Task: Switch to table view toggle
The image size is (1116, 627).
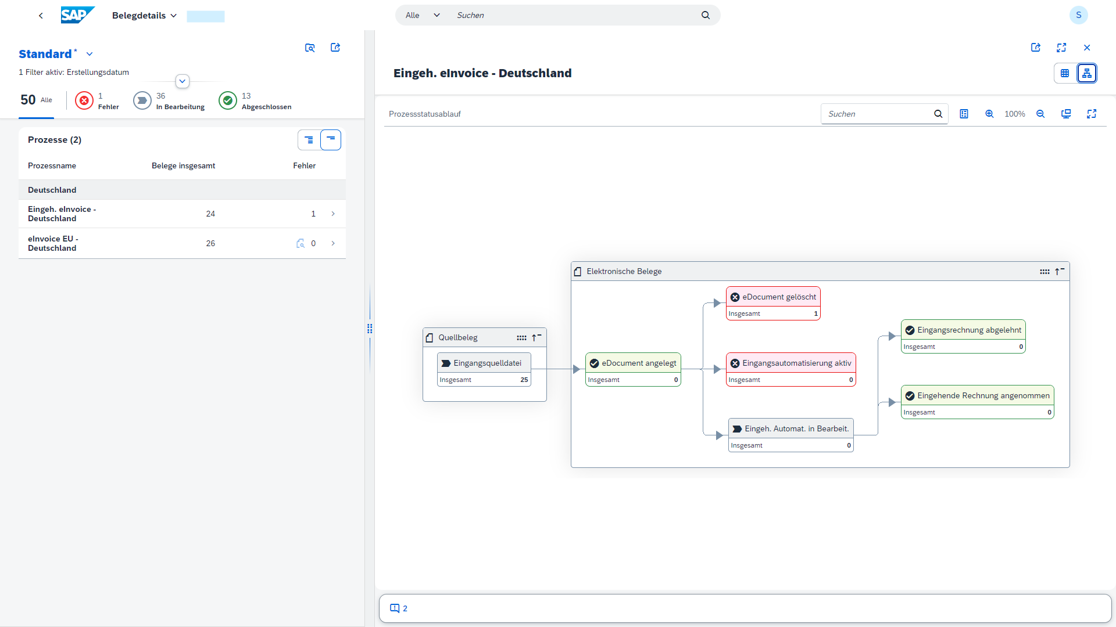Action: coord(1065,73)
